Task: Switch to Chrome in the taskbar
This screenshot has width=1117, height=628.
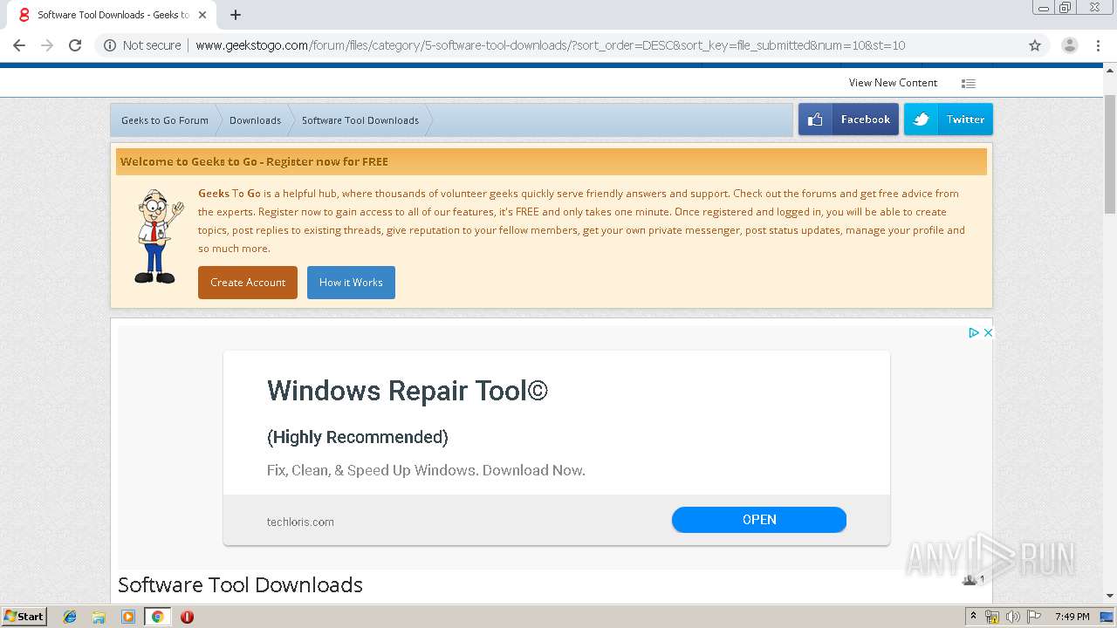Action: [x=157, y=617]
